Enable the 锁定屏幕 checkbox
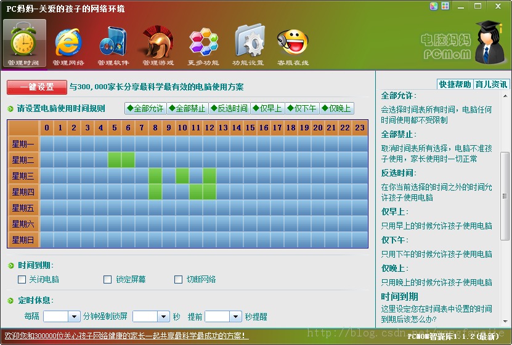Viewport: 512px width, 345px height. (107, 280)
